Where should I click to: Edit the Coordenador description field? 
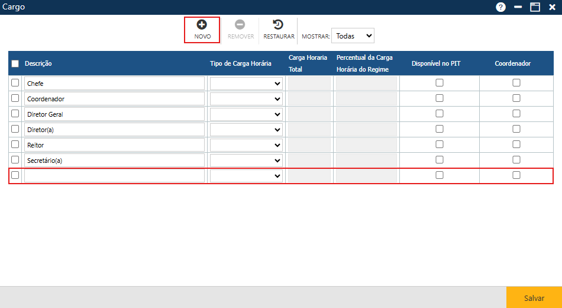pos(114,99)
